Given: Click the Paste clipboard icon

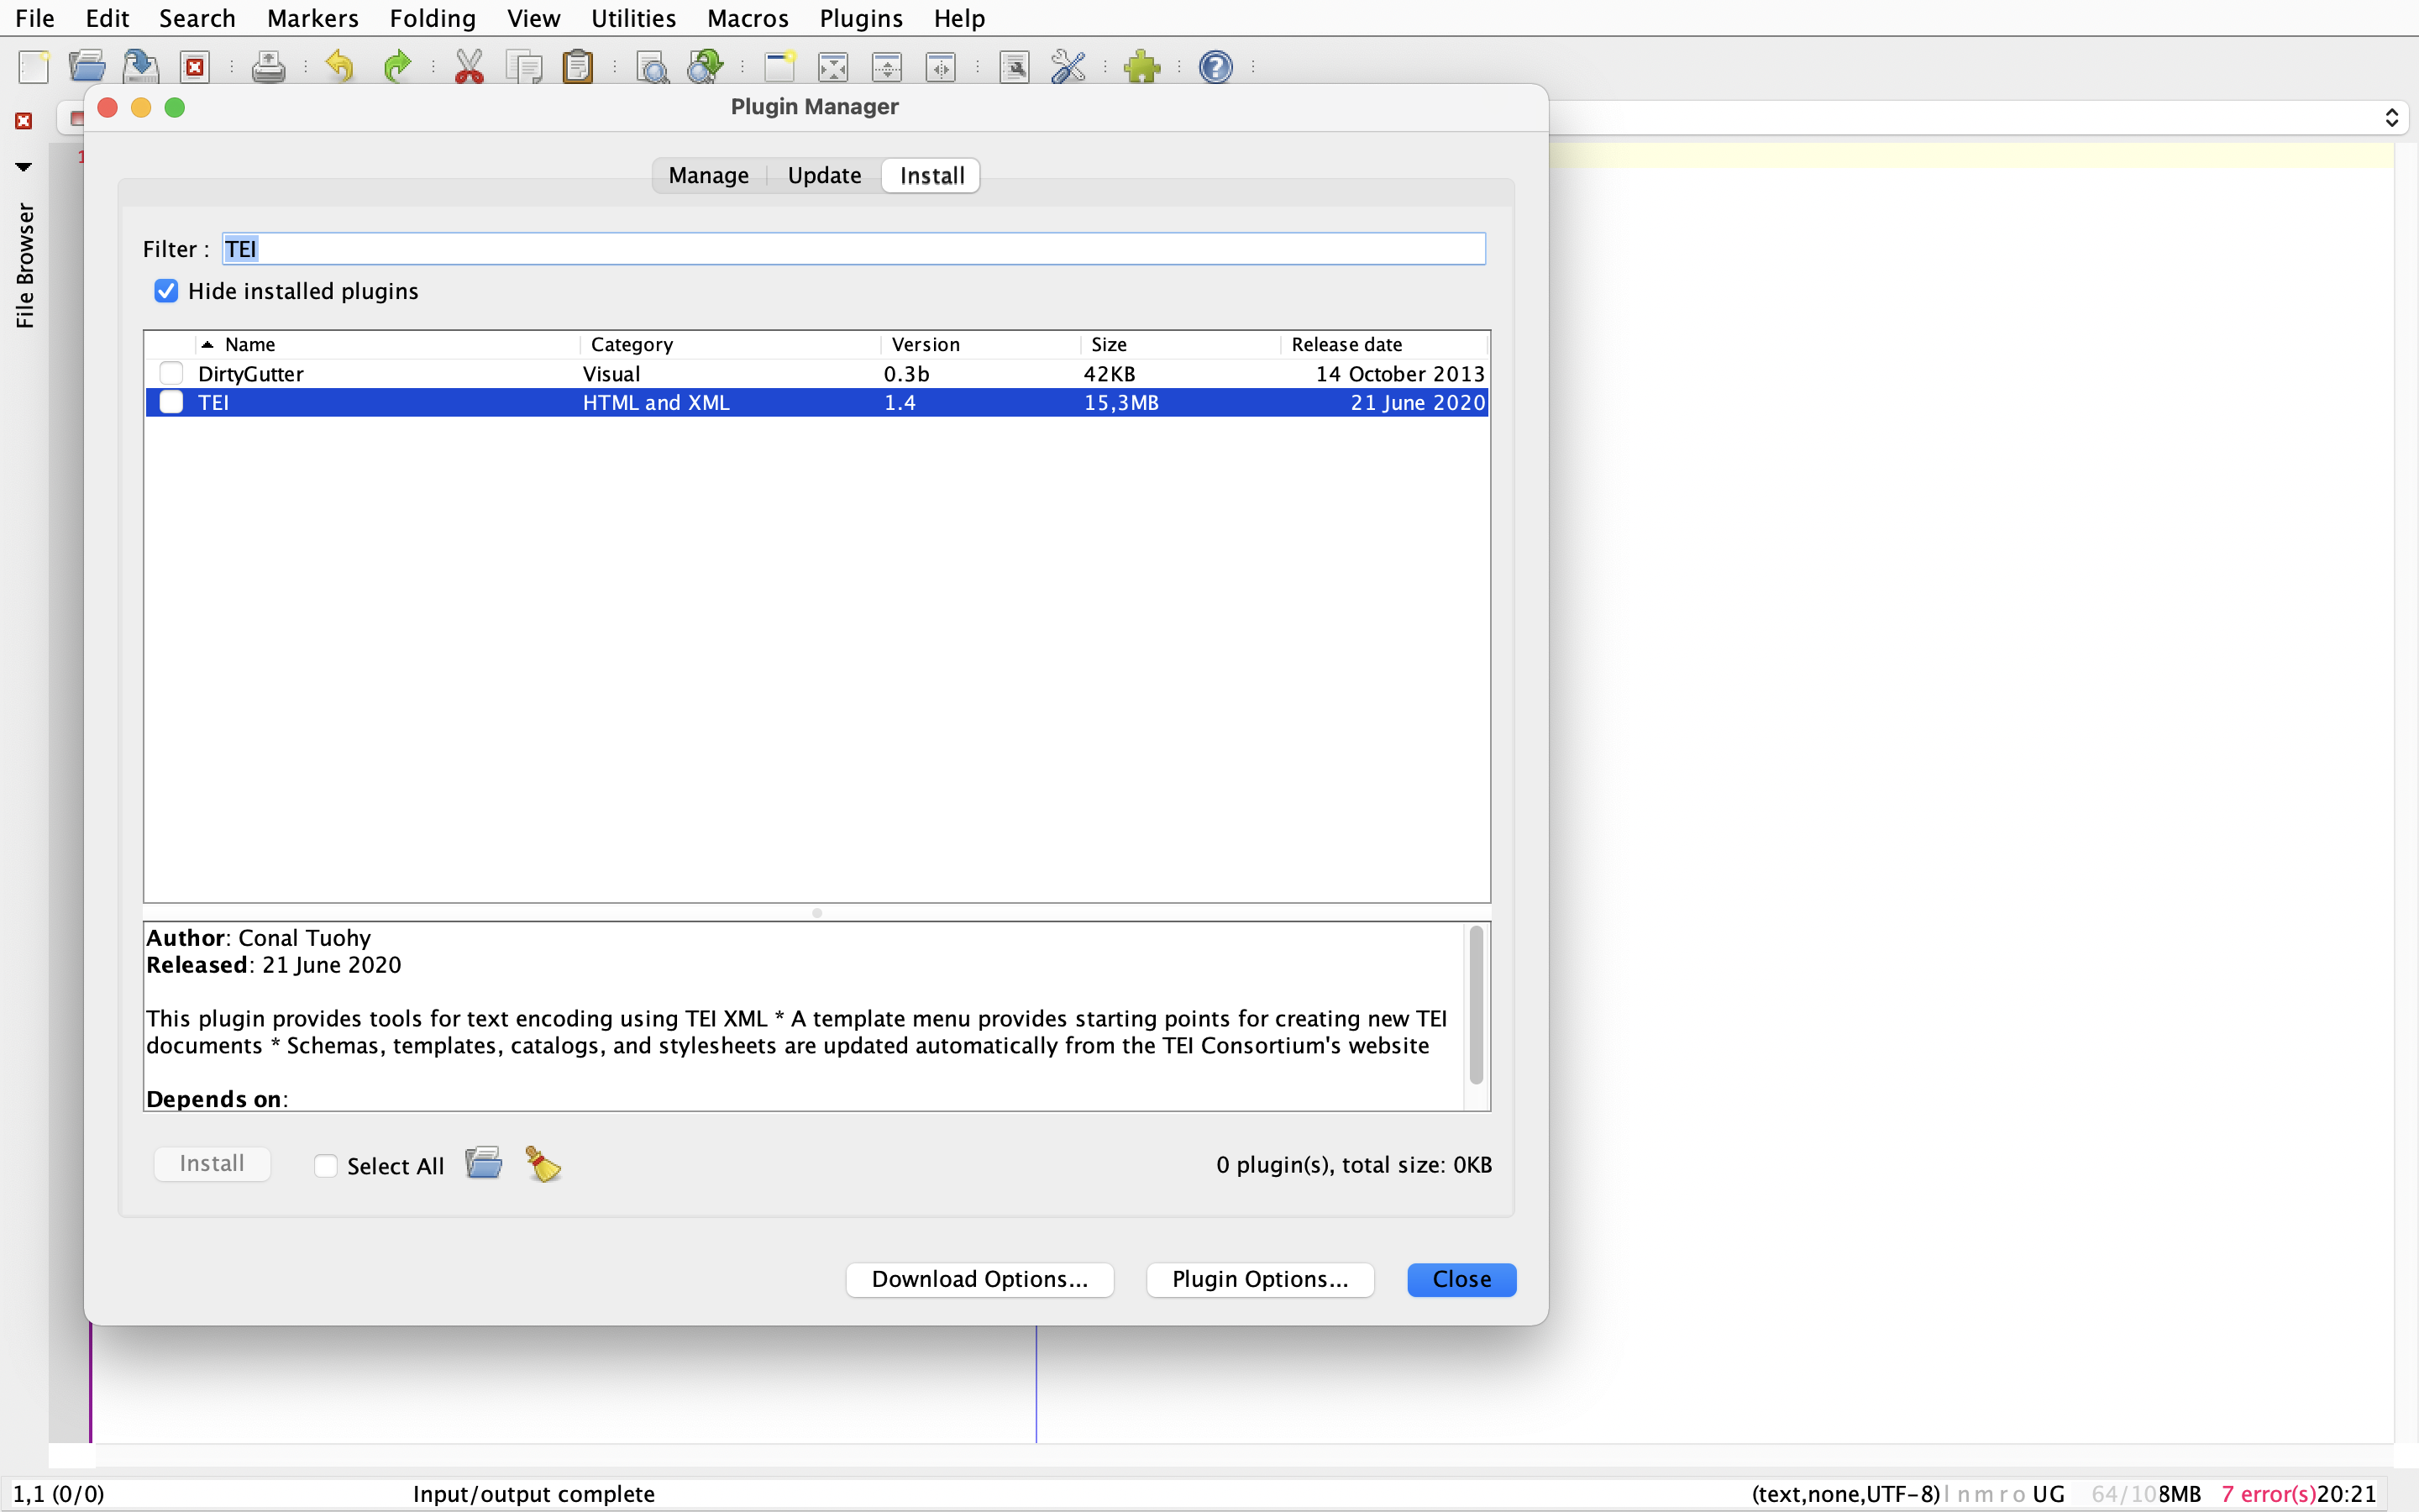Looking at the screenshot, I should pyautogui.click(x=578, y=67).
